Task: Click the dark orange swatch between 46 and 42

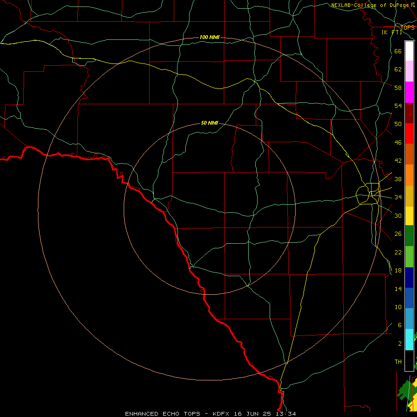Action: [409, 154]
